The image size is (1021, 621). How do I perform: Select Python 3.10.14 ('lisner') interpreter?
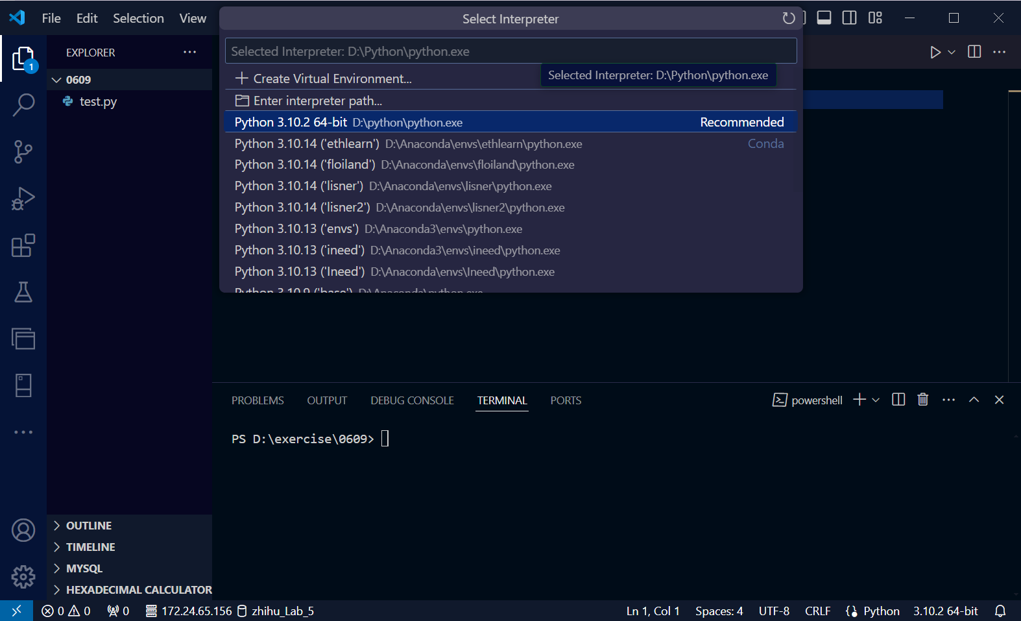pyautogui.click(x=510, y=186)
